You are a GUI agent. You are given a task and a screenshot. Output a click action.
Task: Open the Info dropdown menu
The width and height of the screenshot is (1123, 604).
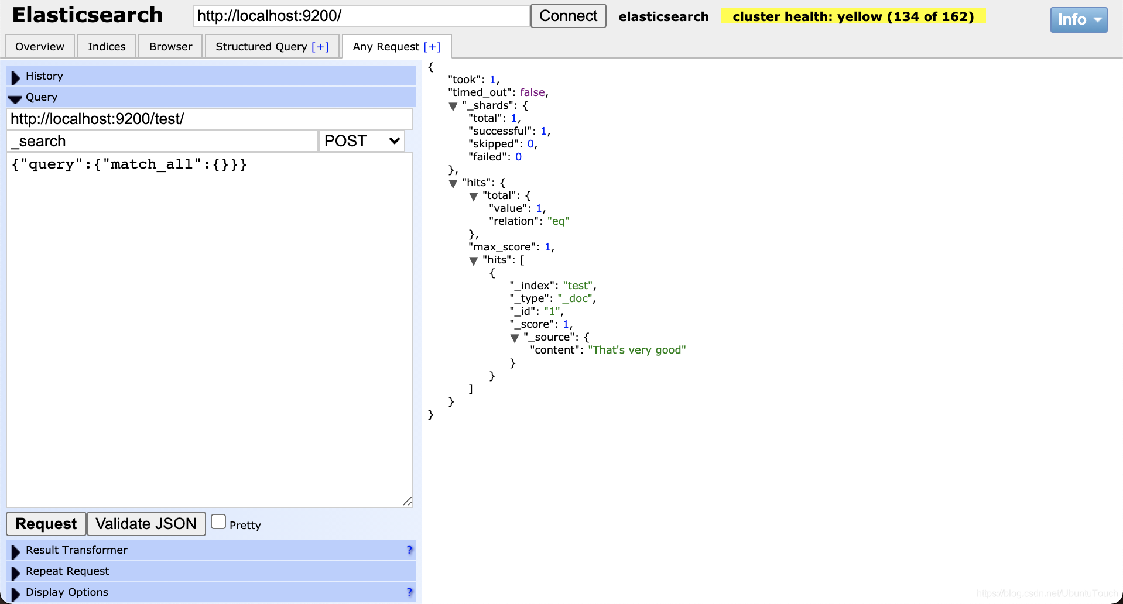pos(1079,19)
